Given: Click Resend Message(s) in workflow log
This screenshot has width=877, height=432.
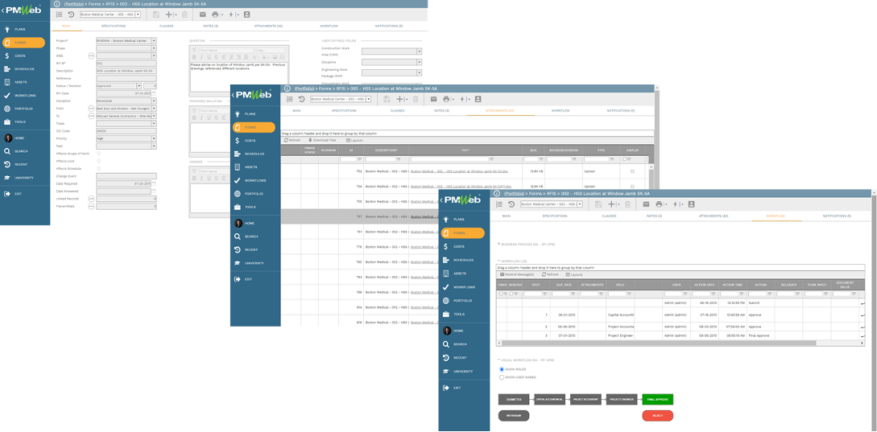Looking at the screenshot, I should (x=517, y=274).
